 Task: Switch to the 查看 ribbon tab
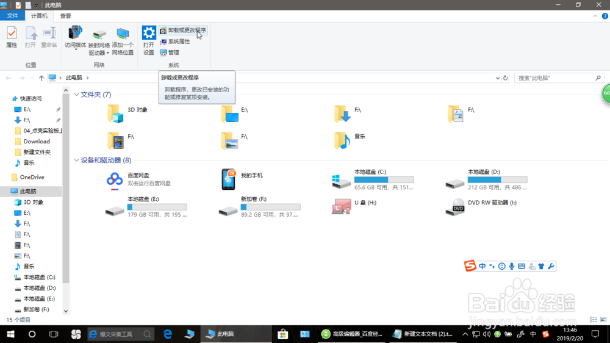65,16
